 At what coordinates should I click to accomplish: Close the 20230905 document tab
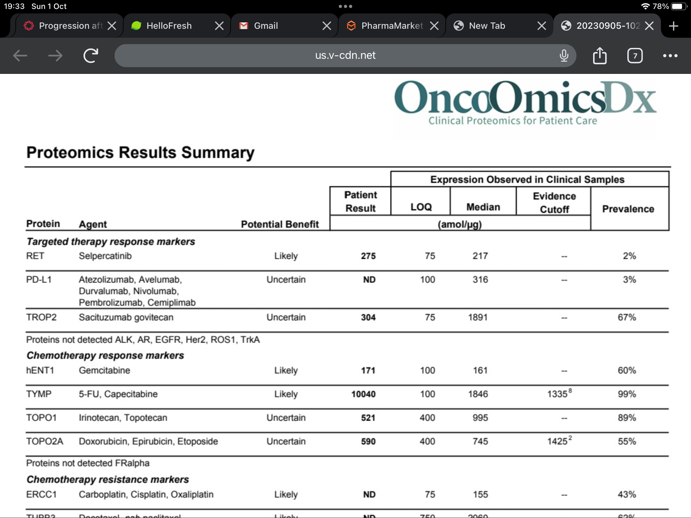[649, 26]
